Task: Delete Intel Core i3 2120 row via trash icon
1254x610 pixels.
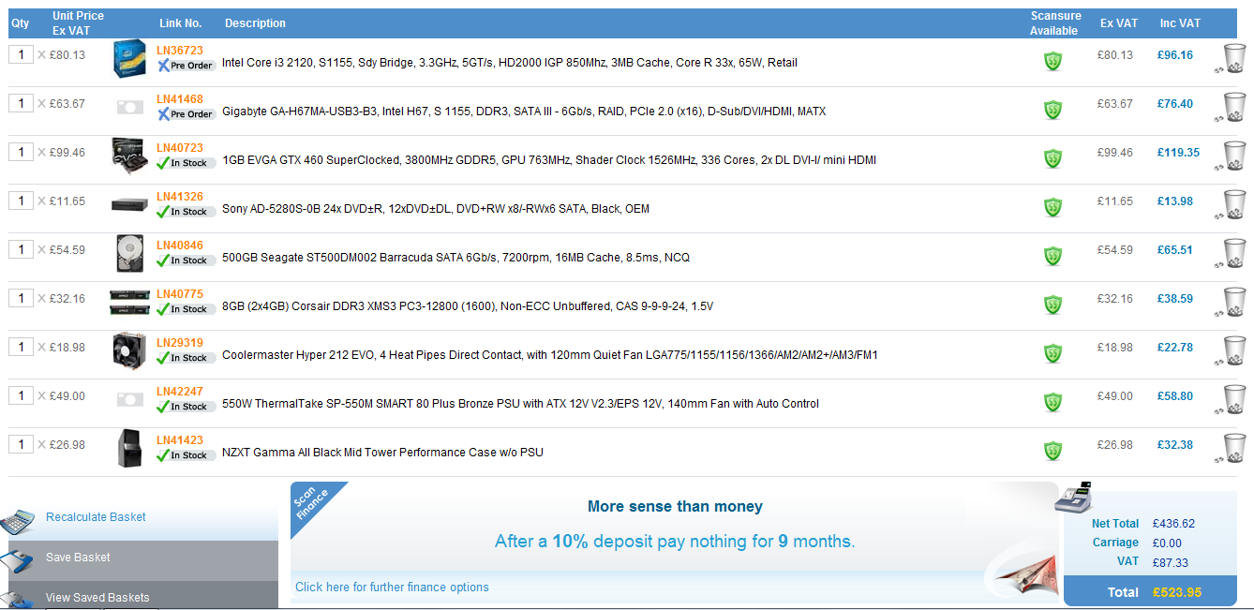Action: [1232, 58]
